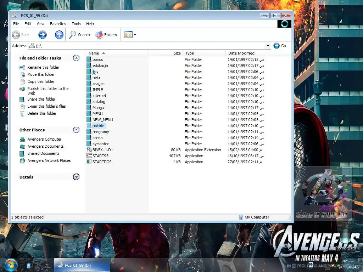This screenshot has width=363, height=272.
Task: Open the Edit menu
Action: point(28,24)
